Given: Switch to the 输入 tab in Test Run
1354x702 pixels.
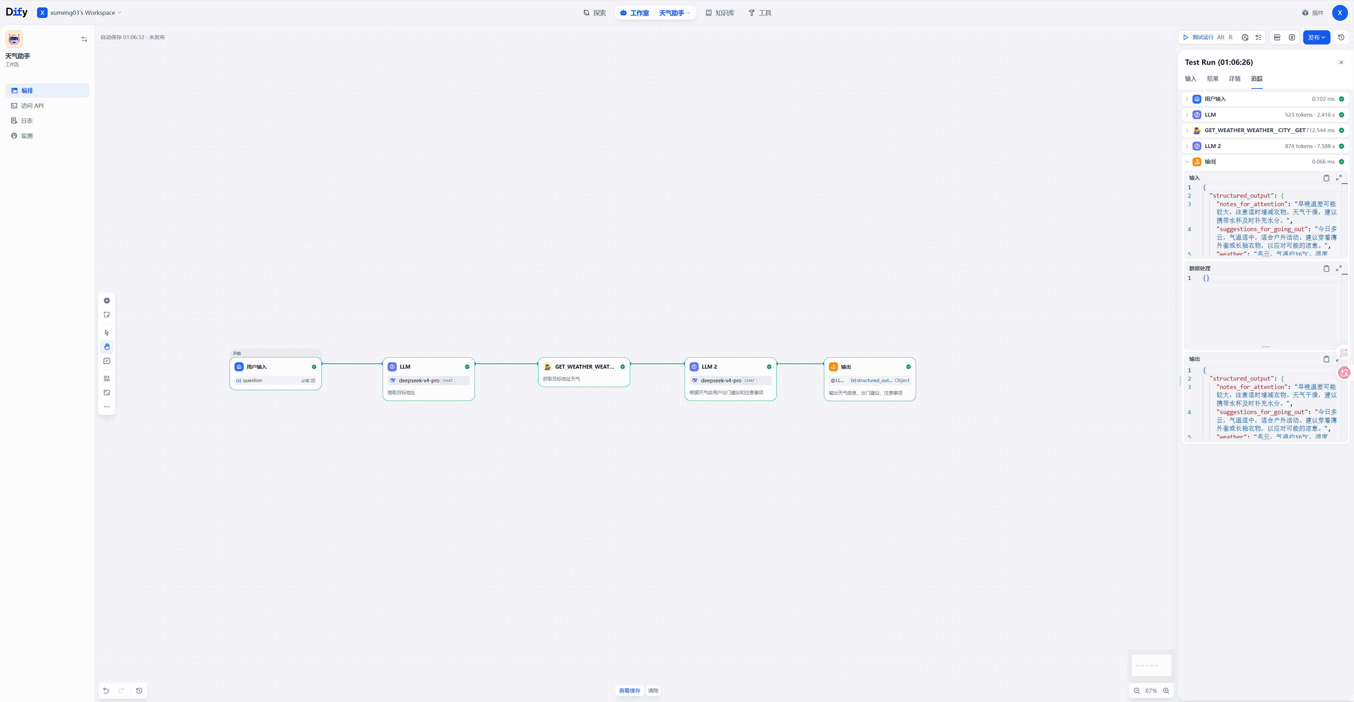Looking at the screenshot, I should tap(1190, 79).
